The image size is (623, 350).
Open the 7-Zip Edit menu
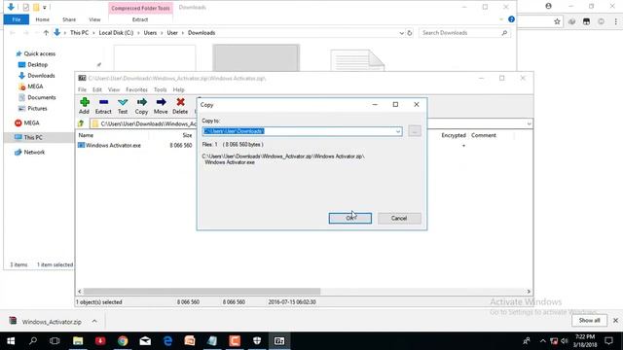point(97,89)
